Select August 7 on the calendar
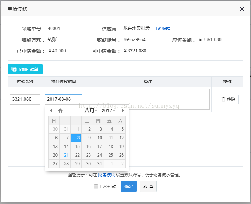Image resolution: width=251 pixels, height=204 pixels. [x=65, y=138]
